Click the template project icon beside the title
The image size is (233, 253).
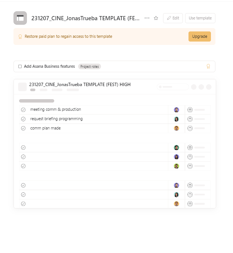pyautogui.click(x=20, y=18)
